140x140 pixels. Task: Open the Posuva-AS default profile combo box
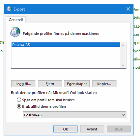[x=74, y=115]
